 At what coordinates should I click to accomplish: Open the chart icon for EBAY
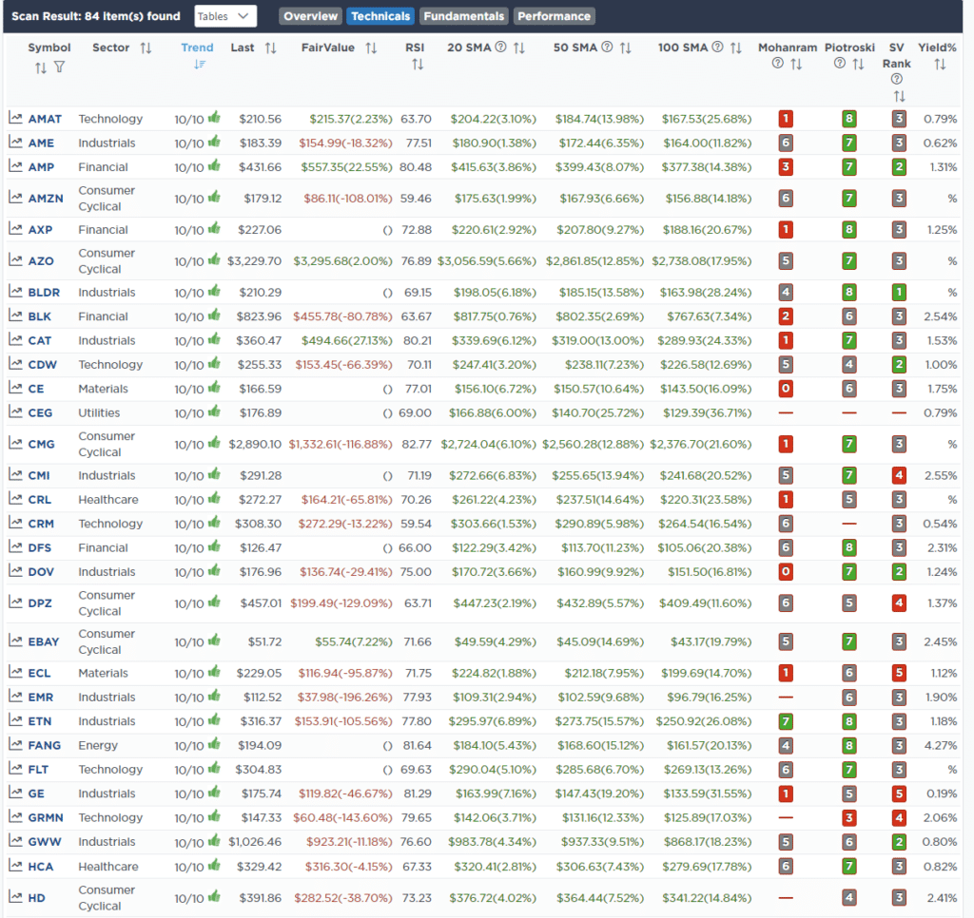point(15,641)
